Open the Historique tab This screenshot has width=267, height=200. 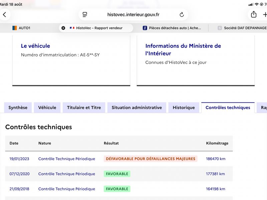tap(184, 107)
